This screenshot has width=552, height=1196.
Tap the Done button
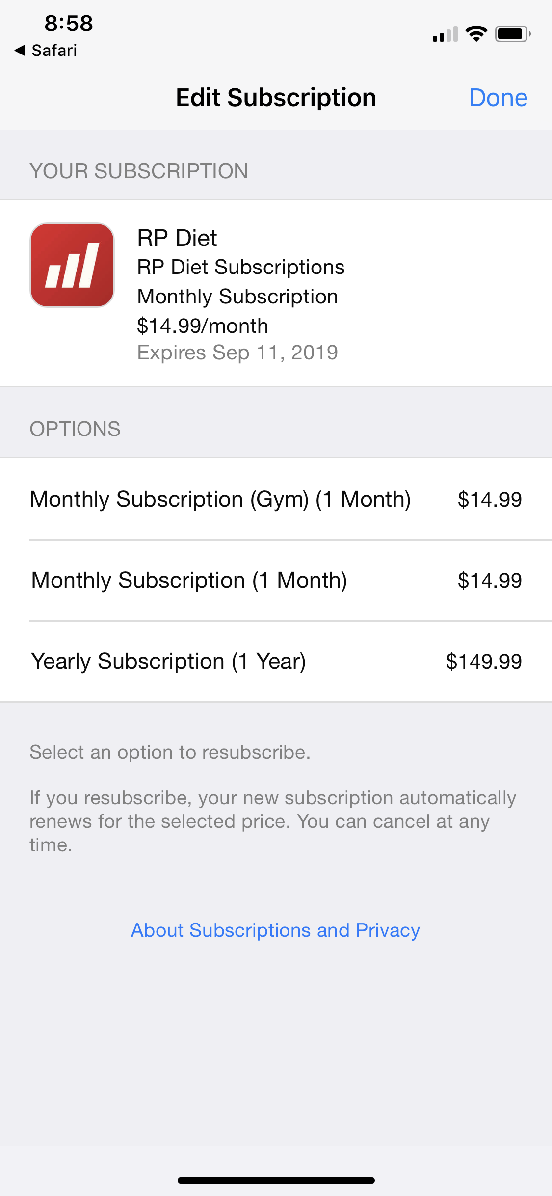[498, 98]
